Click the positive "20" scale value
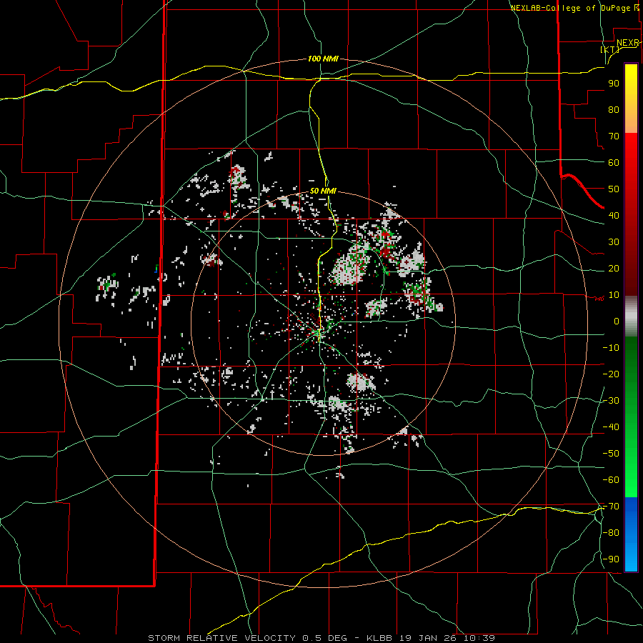 tap(614, 269)
